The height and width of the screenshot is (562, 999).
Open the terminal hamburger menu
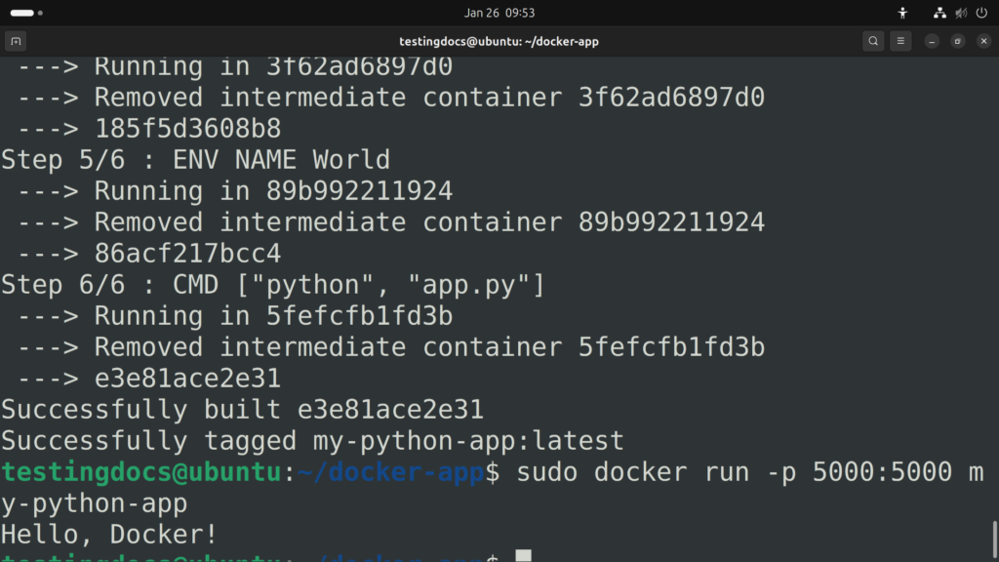[900, 41]
